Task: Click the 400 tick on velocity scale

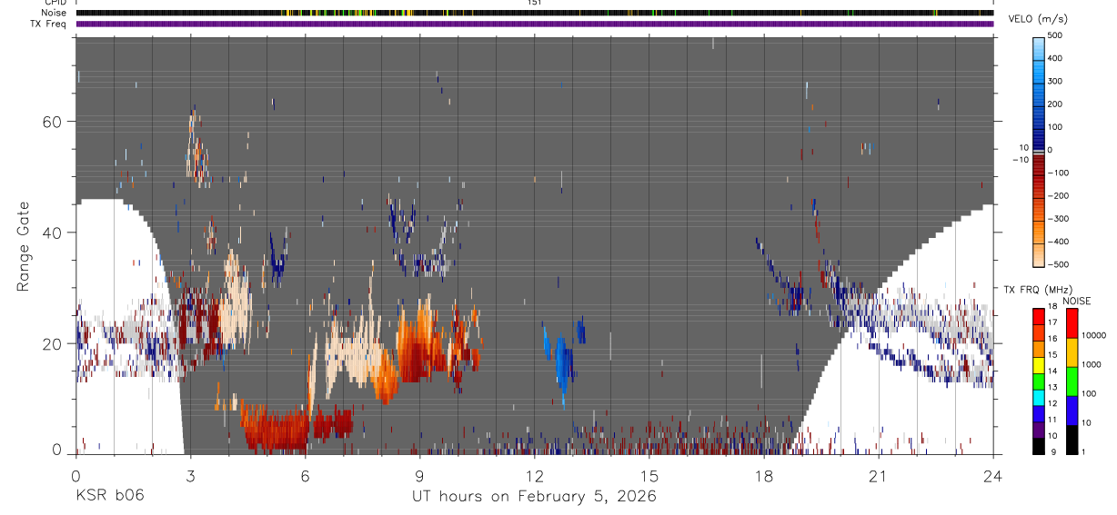Action: coord(1056,58)
